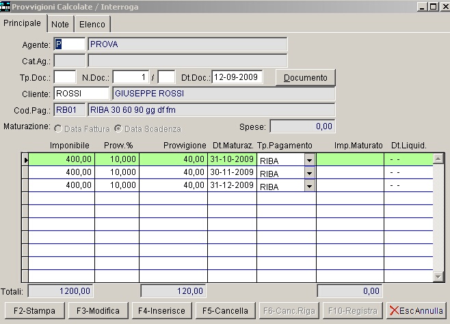Click the grid scrollbar down arrow
Image resolution: width=450 pixels, height=324 pixels.
tap(438, 276)
